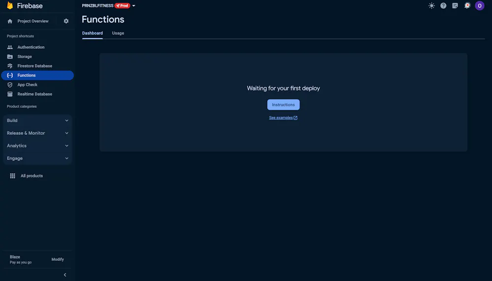Open App Check in the sidebar
The width and height of the screenshot is (492, 281).
coord(37,85)
